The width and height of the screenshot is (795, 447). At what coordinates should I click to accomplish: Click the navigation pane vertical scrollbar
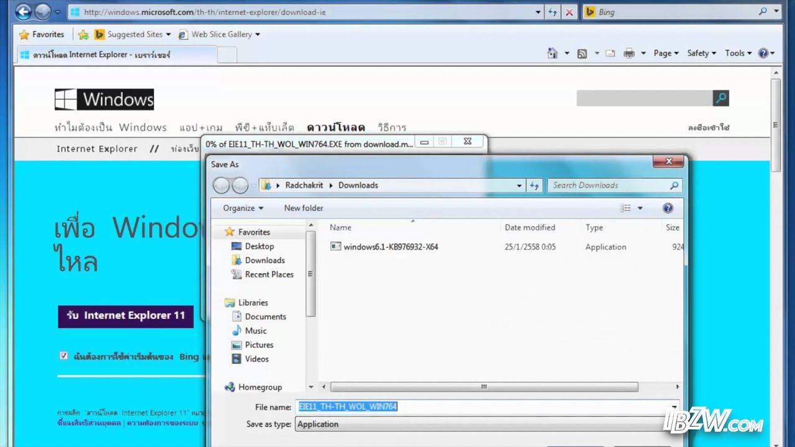(311, 273)
